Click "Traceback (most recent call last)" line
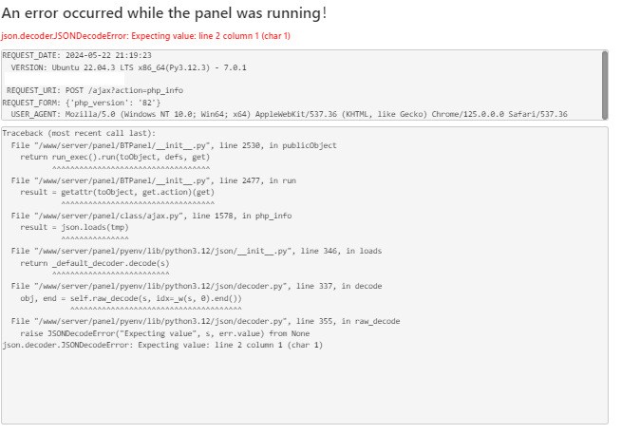Screen dimensions: 621x434 79,134
